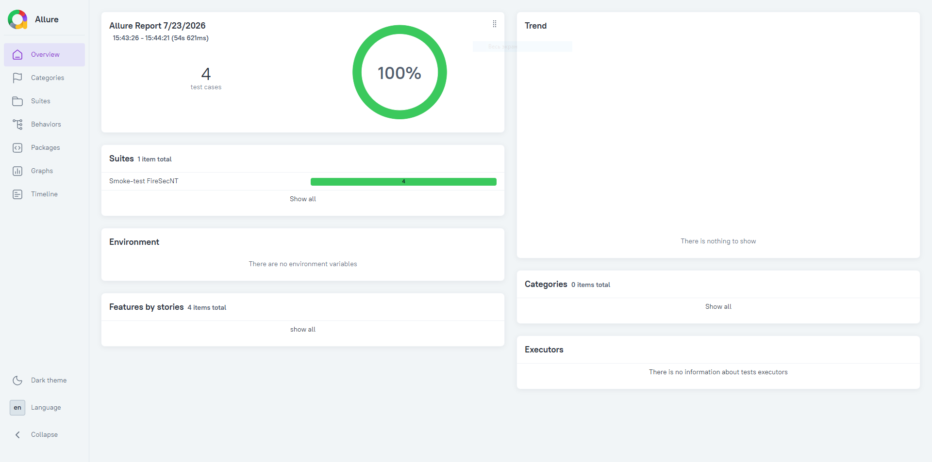Click 'show all' under Features by stories
Image resolution: width=932 pixels, height=462 pixels.
(x=303, y=330)
